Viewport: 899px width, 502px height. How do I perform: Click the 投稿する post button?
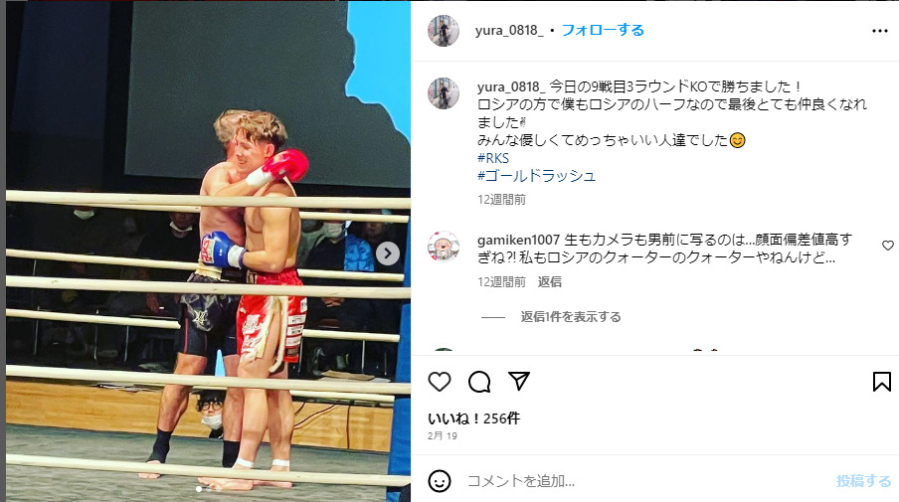pos(863,481)
